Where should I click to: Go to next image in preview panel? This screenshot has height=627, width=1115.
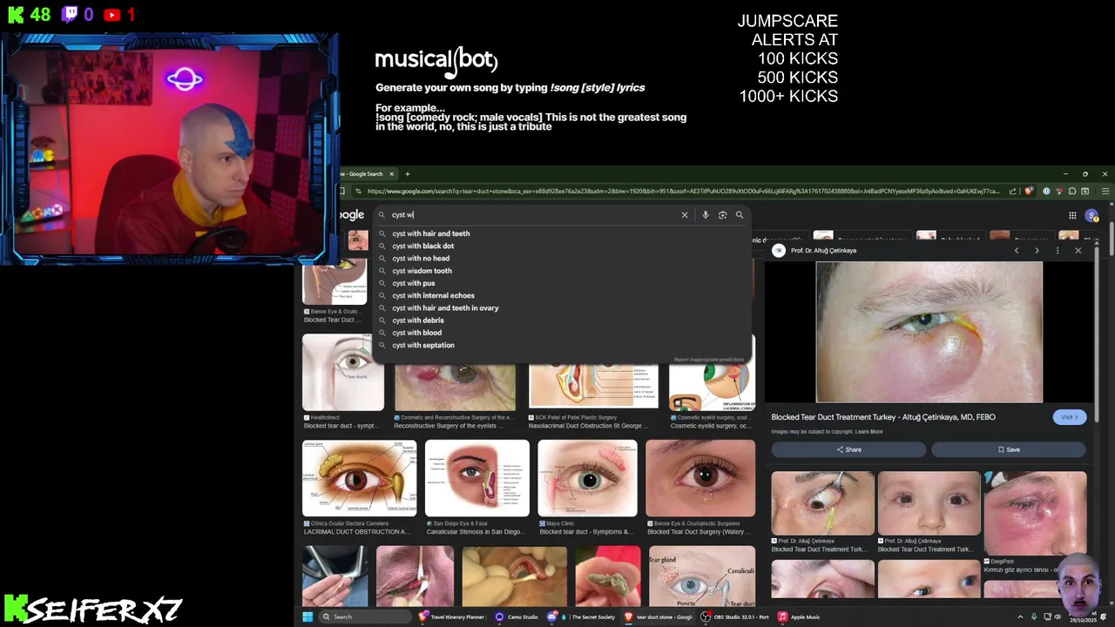pyautogui.click(x=1037, y=251)
